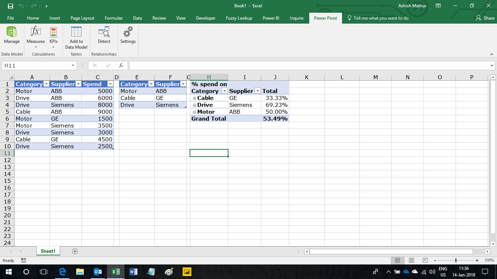This screenshot has width=497, height=279.
Task: Open filter dropdown for Category in A1
Action: click(x=46, y=84)
